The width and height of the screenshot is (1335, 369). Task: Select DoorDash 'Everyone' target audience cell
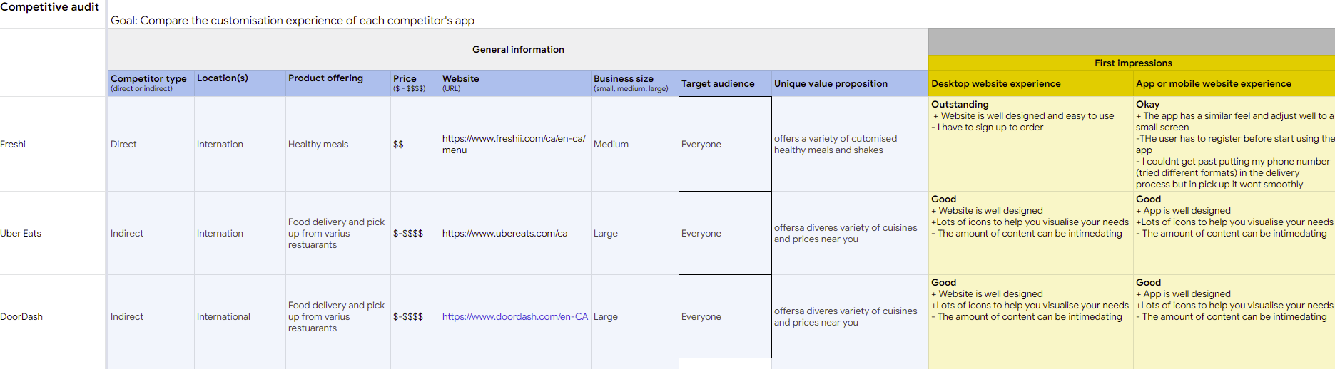point(725,316)
